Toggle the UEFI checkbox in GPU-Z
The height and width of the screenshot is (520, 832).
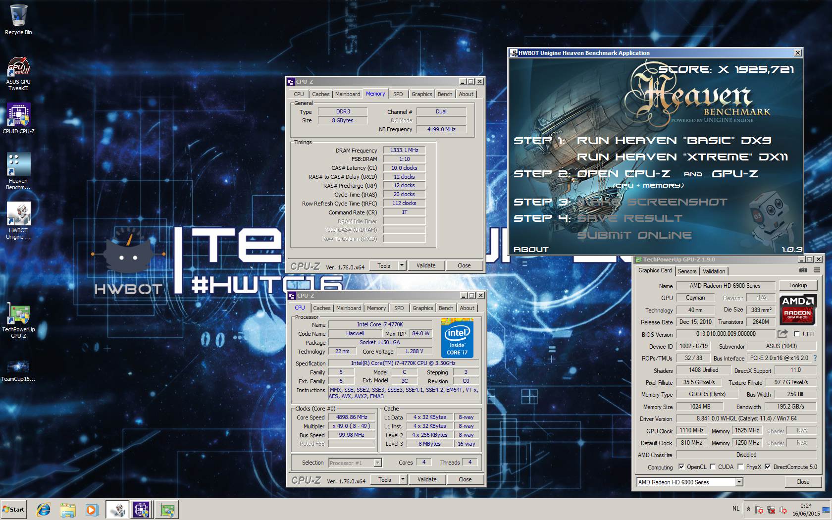(797, 334)
